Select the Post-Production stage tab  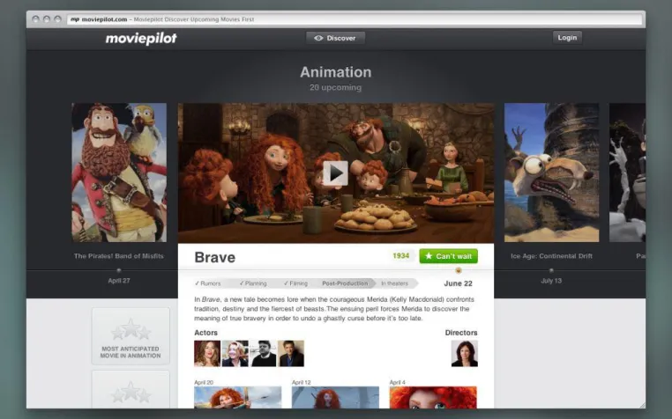click(345, 283)
